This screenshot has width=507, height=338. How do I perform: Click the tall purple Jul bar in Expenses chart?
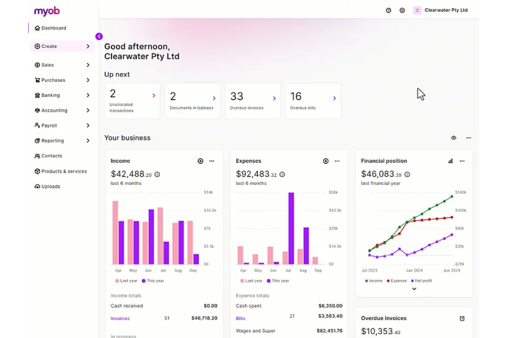tap(291, 228)
